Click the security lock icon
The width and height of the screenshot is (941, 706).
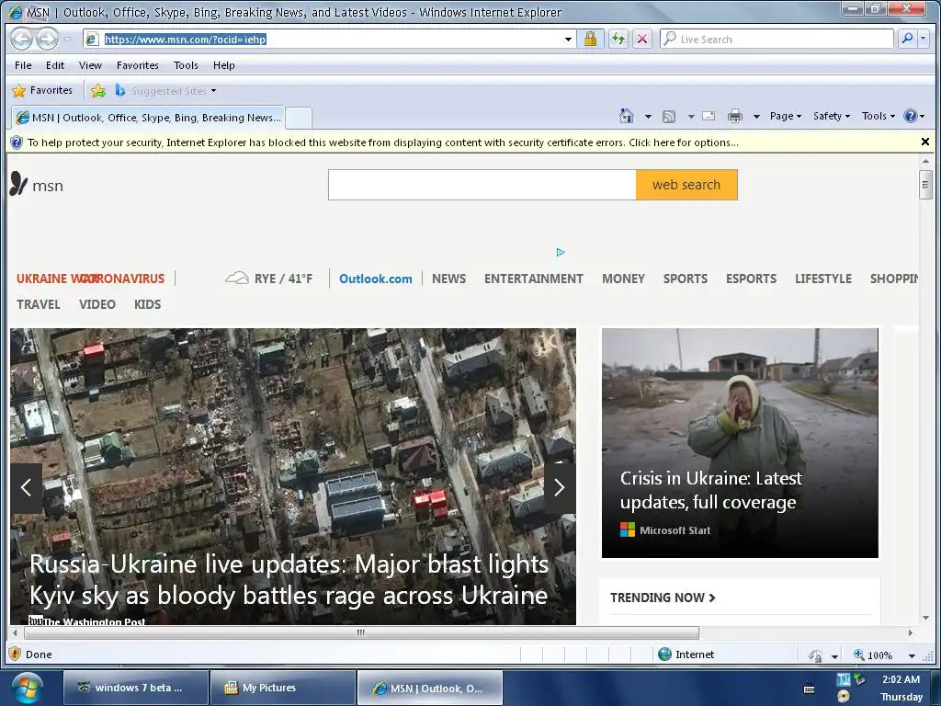(x=591, y=39)
